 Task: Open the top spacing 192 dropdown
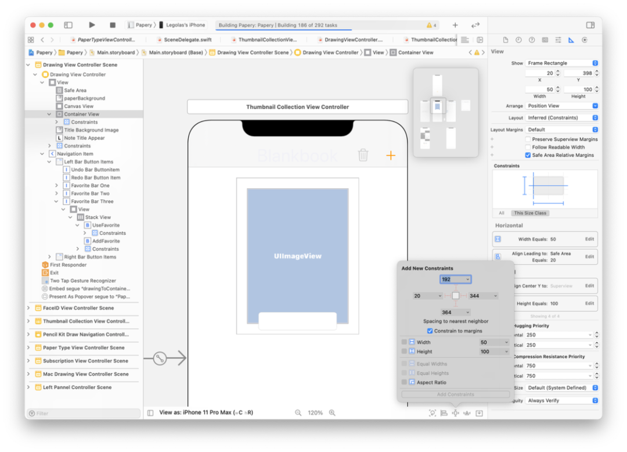467,279
